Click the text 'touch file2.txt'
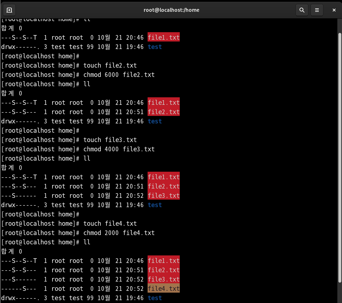Screen dimensions: 342x303 click(110, 65)
